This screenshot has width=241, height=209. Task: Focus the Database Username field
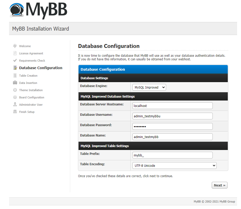point(172,116)
